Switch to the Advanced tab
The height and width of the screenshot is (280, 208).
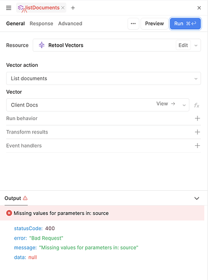point(70,24)
